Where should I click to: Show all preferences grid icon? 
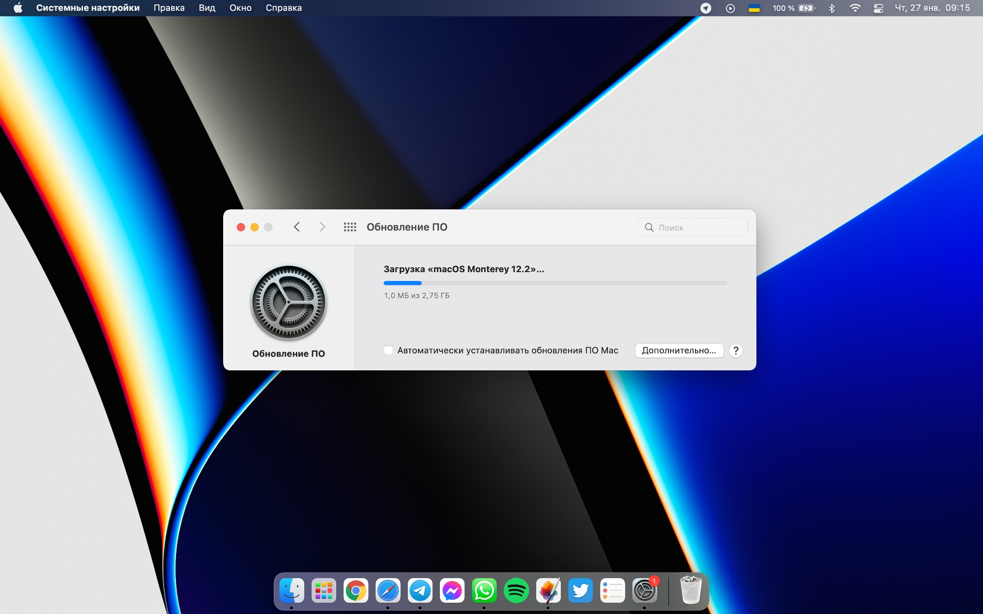[x=350, y=227]
